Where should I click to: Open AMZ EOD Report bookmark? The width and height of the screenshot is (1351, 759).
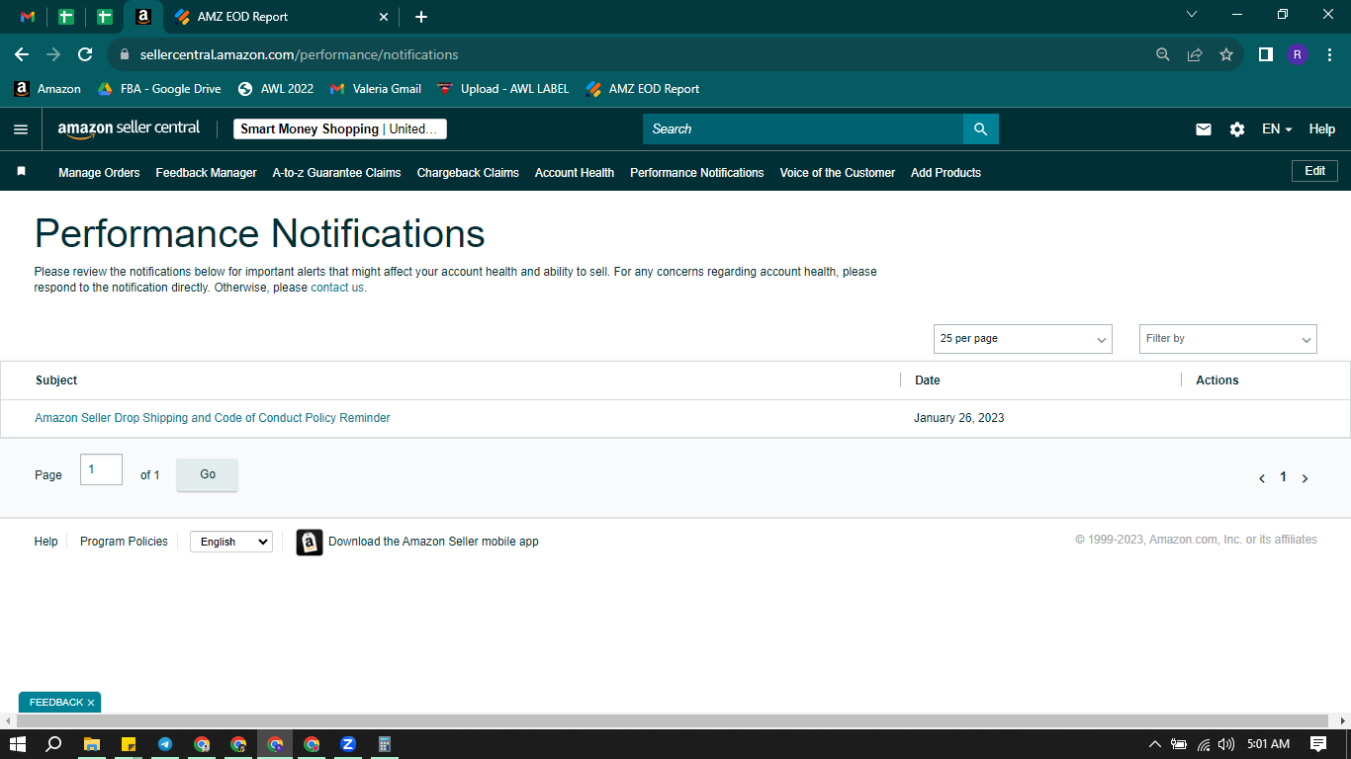(x=643, y=89)
